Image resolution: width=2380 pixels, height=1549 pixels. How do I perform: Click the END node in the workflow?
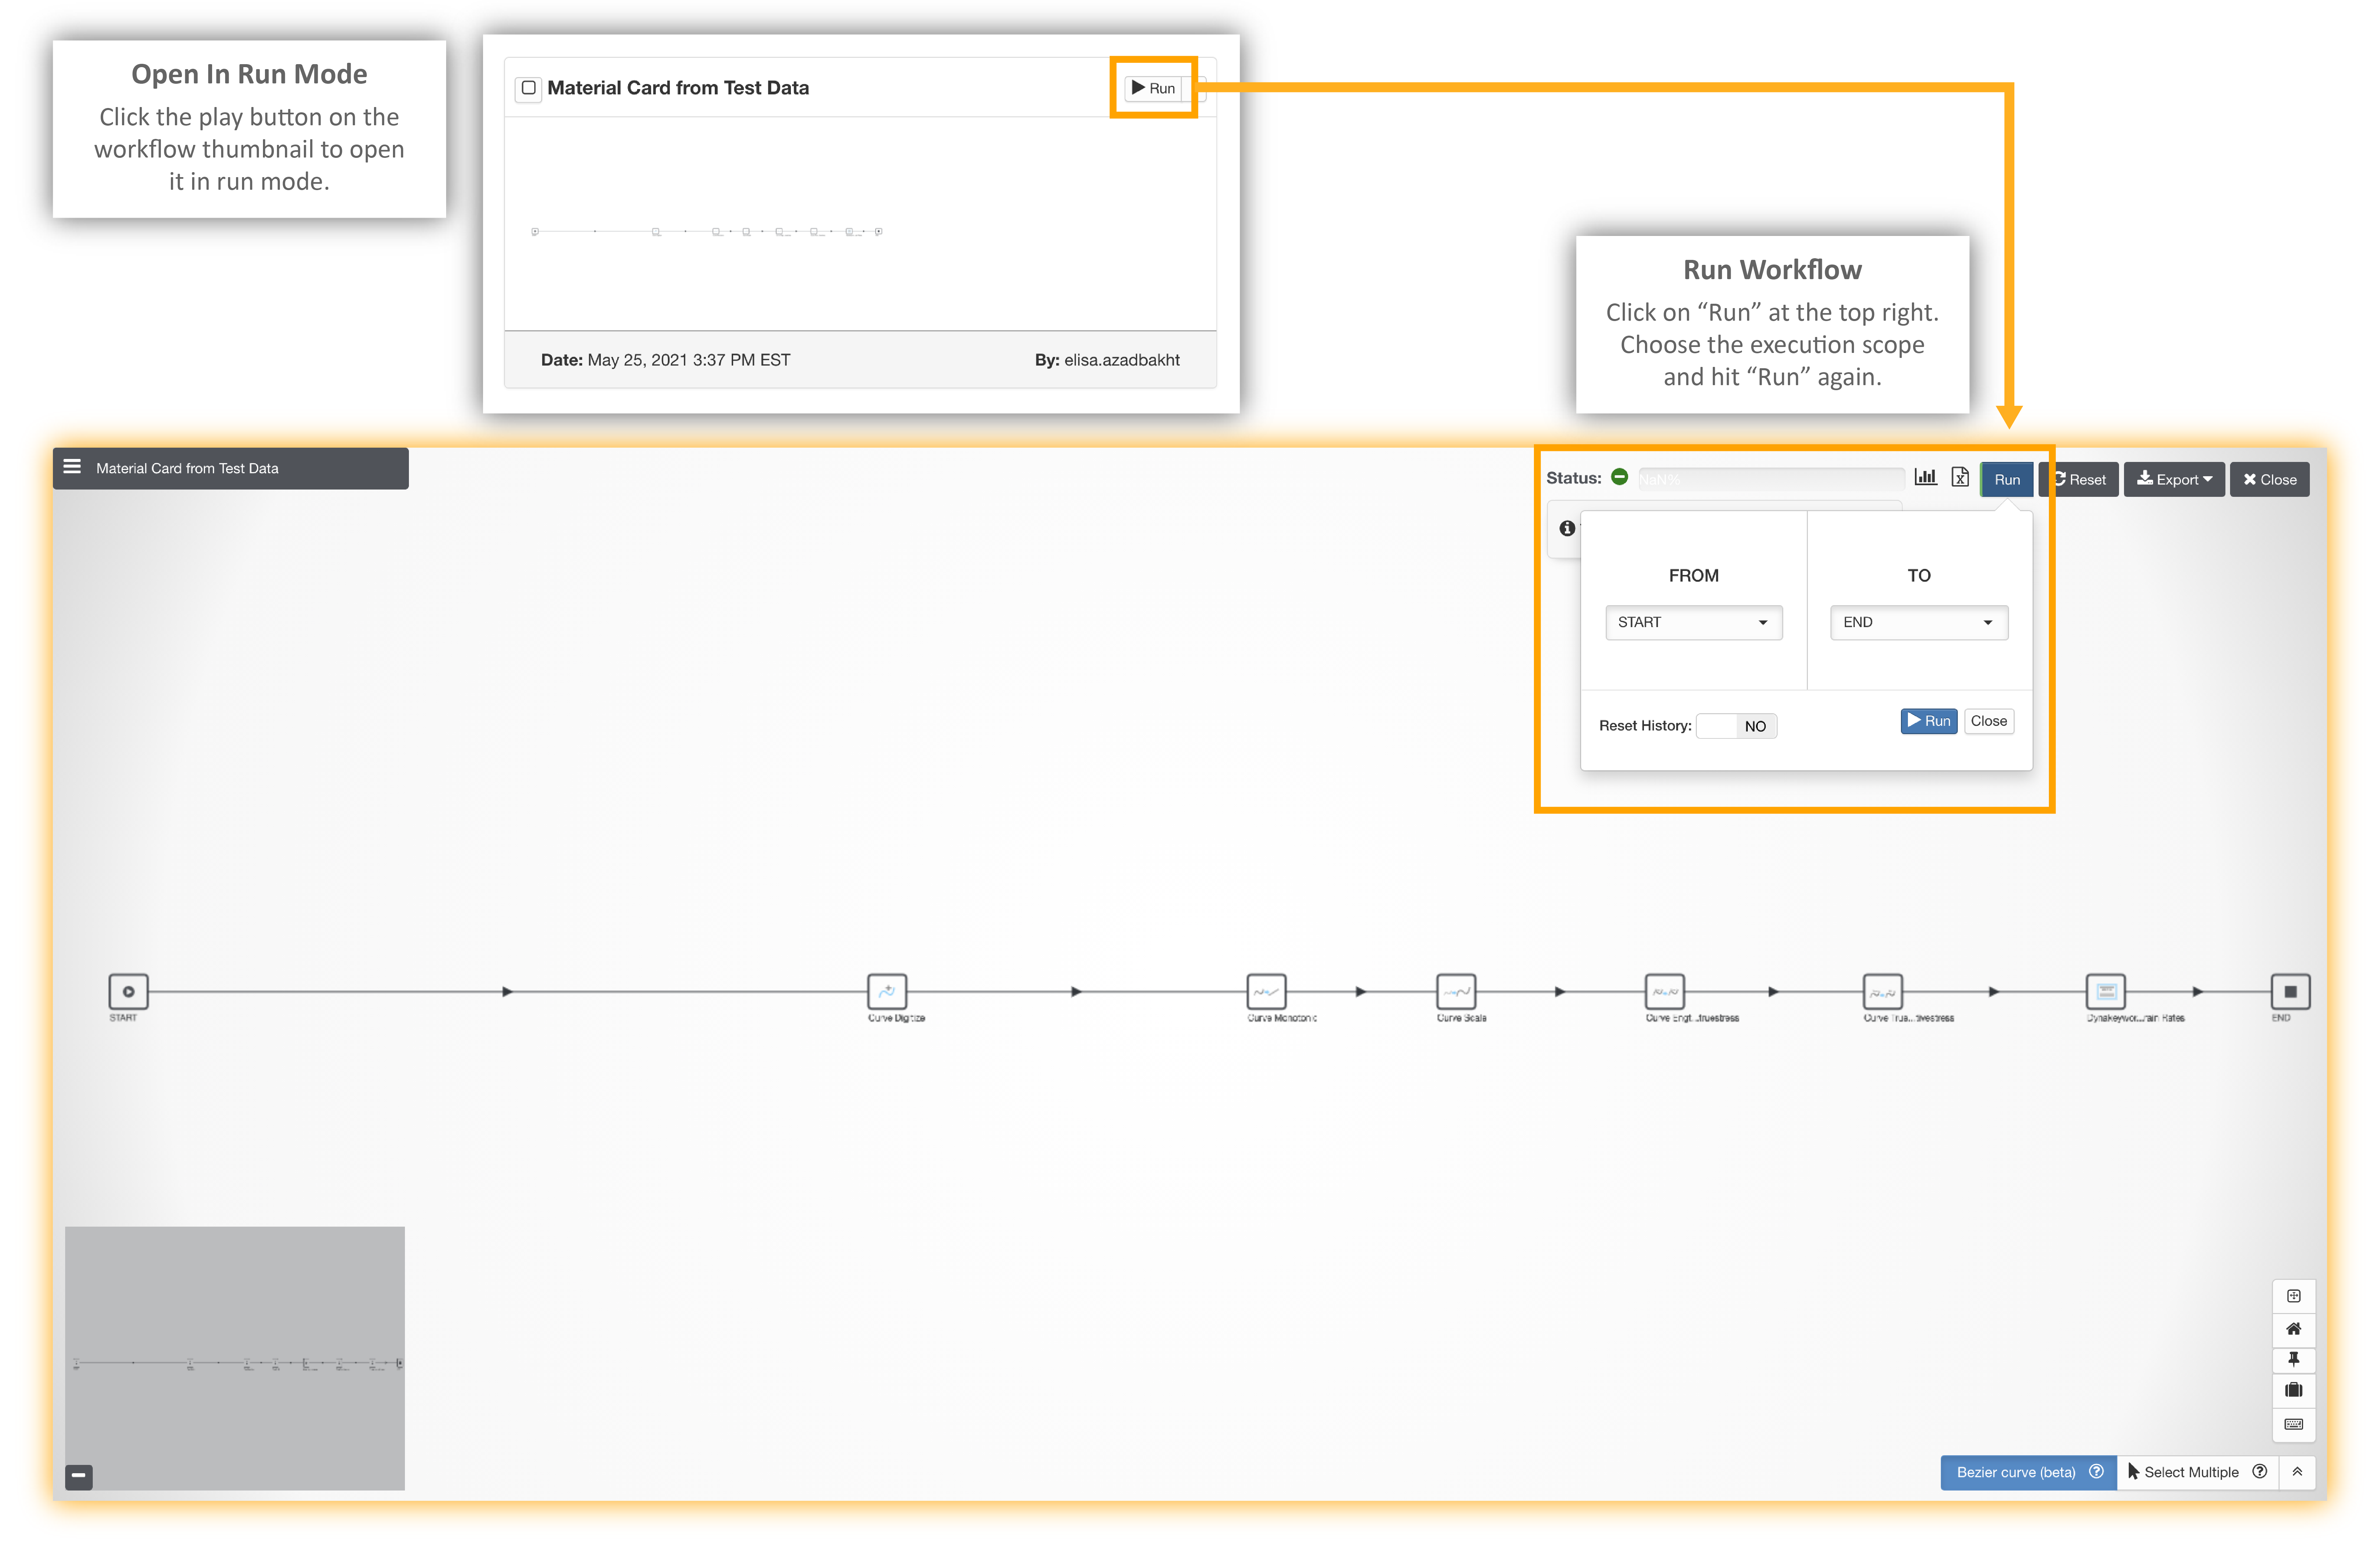pyautogui.click(x=2290, y=991)
